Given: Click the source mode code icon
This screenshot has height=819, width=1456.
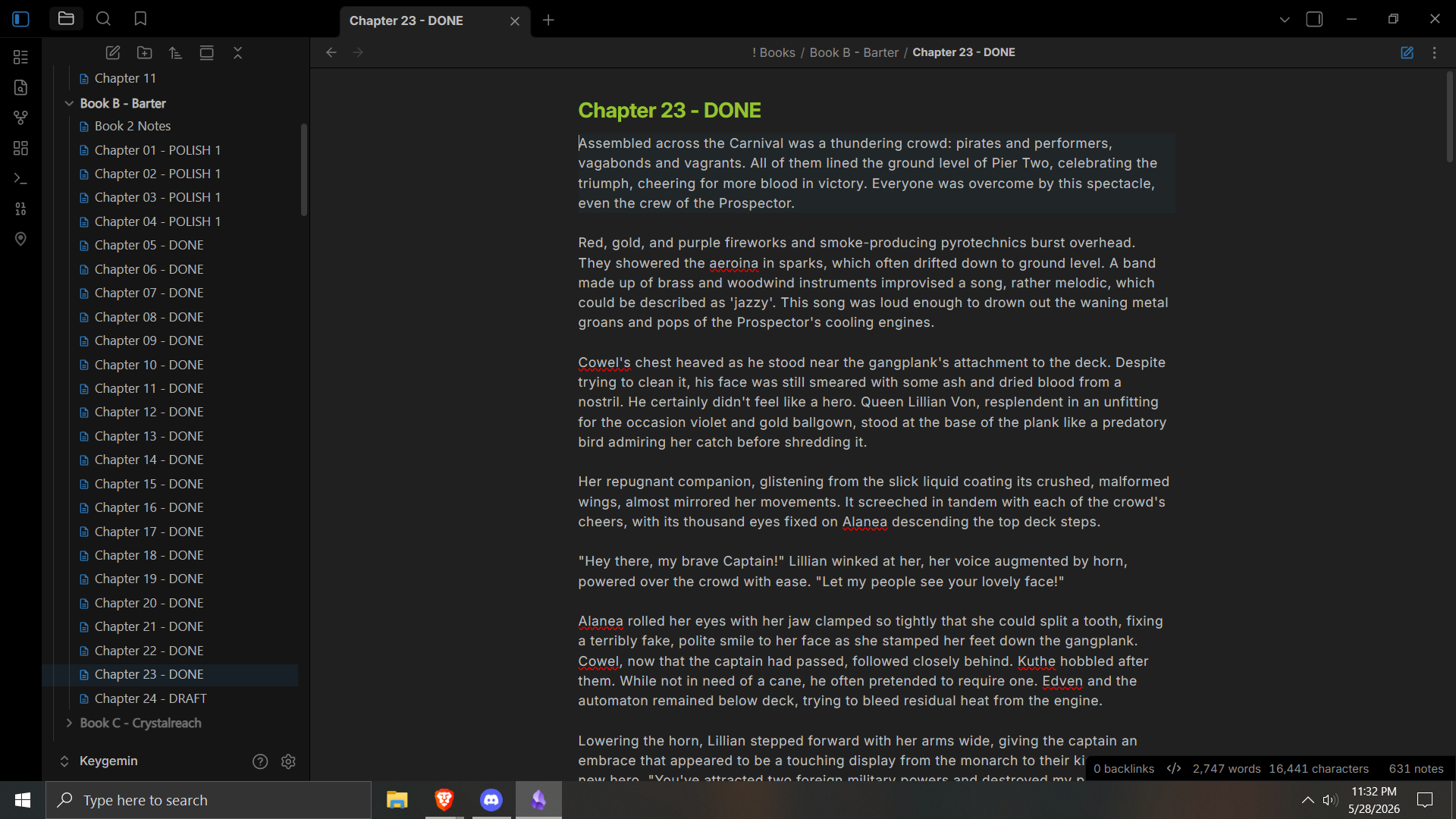Looking at the screenshot, I should coord(1174,768).
